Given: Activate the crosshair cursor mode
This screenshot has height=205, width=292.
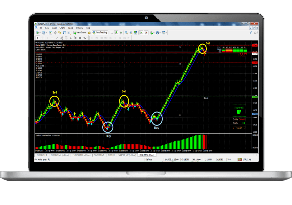Looking at the screenshot, I should pyautogui.click(x=42, y=38).
